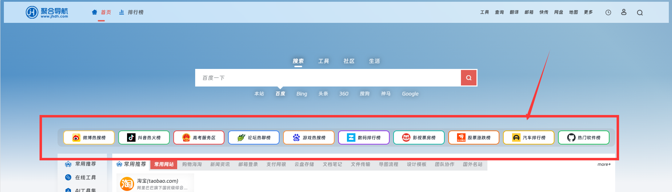This screenshot has width=672, height=192.
Task: Switch to 国外名站 sub-tab
Action: point(473,164)
